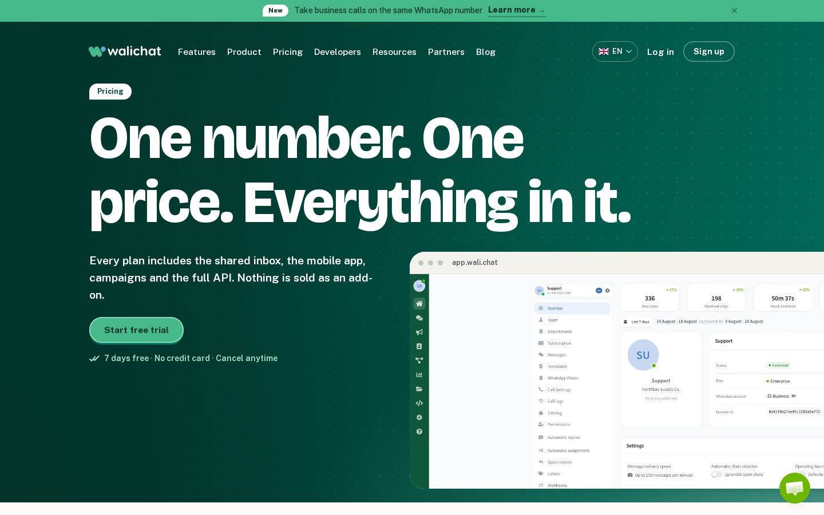Open the code brackets developer sidebar icon
The height and width of the screenshot is (515, 824).
click(x=419, y=403)
